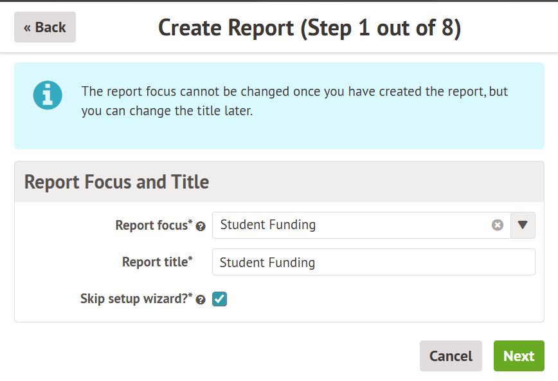558x381 pixels.
Task: Cancel the report creation
Action: point(451,356)
